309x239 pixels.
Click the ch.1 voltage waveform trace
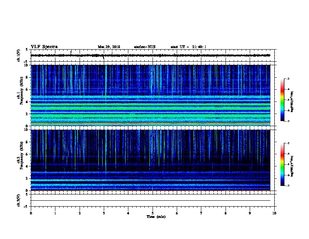[x=151, y=55]
